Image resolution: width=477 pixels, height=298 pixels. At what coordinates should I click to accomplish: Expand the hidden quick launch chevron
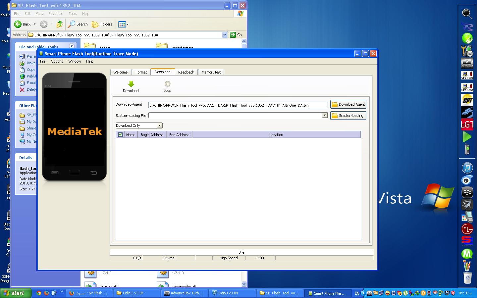pos(62,292)
